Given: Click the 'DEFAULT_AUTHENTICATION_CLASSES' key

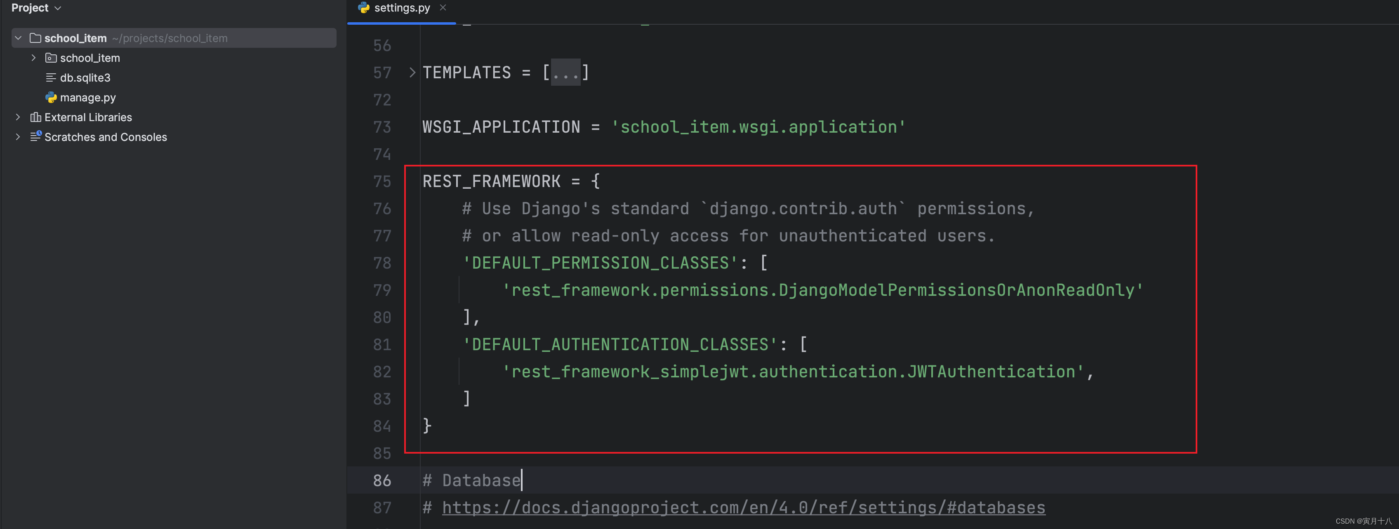Looking at the screenshot, I should [x=620, y=344].
